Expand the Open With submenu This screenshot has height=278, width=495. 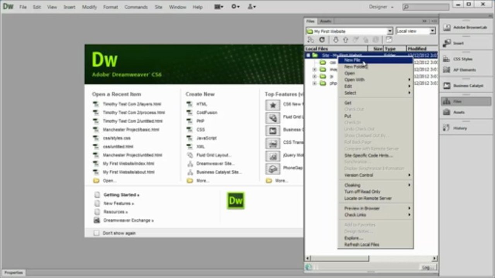click(x=375, y=80)
